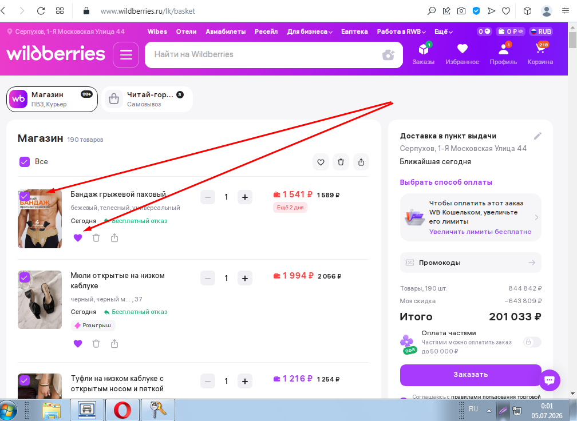The height and width of the screenshot is (421, 577).
Task: Open Opera from the Windows taskbar
Action: click(122, 410)
